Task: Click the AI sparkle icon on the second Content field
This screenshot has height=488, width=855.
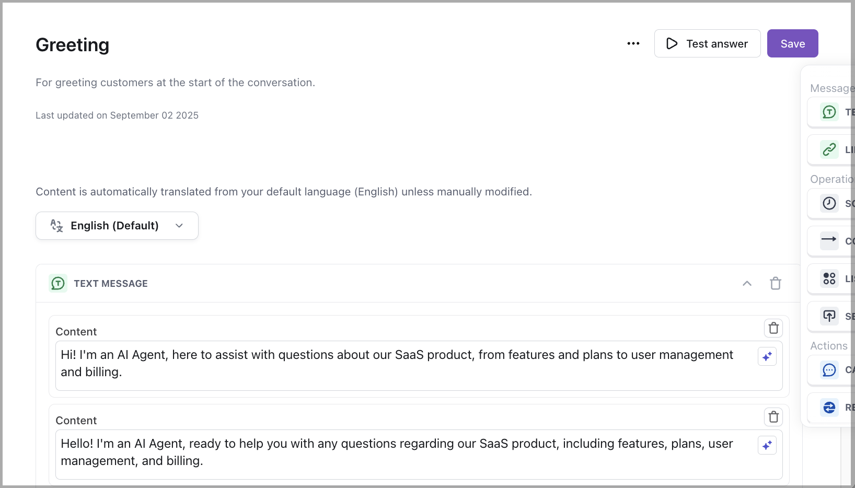Action: 767,445
